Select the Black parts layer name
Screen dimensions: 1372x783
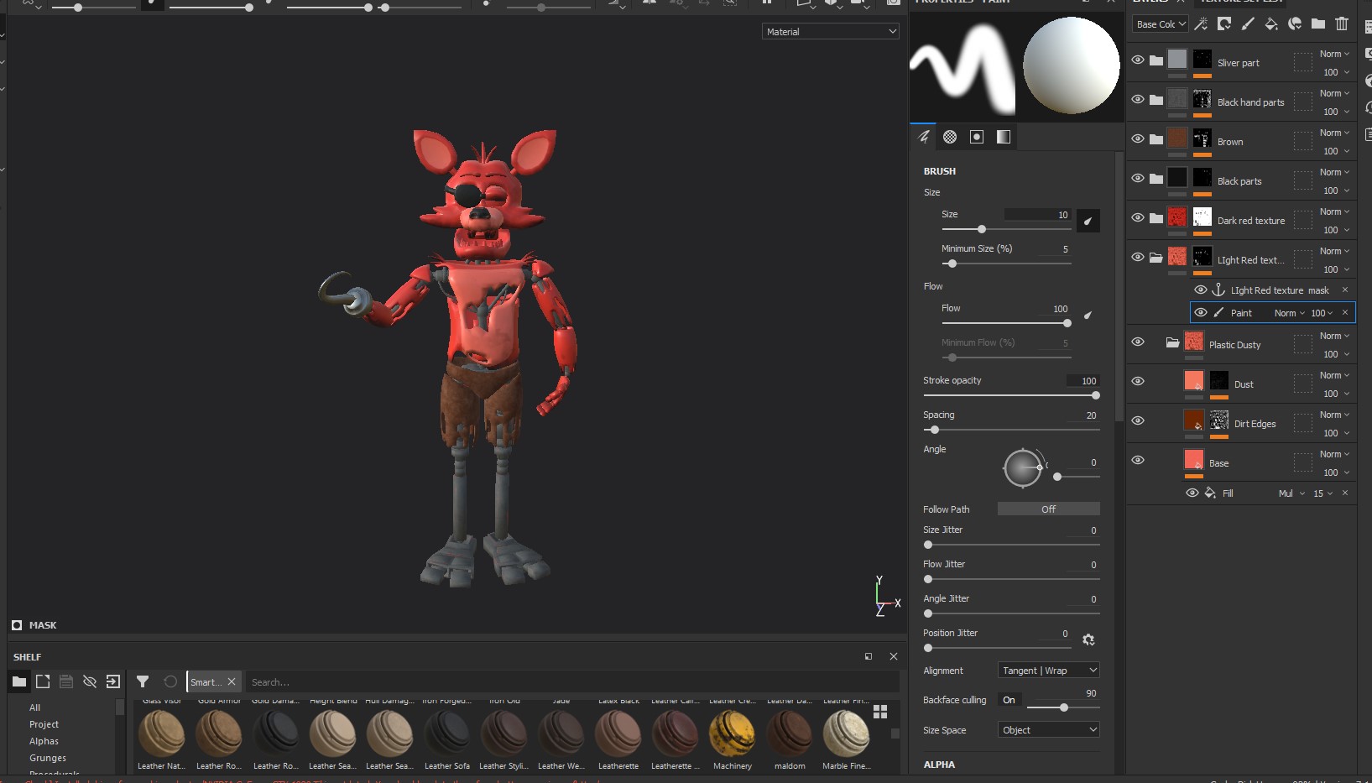coord(1239,181)
